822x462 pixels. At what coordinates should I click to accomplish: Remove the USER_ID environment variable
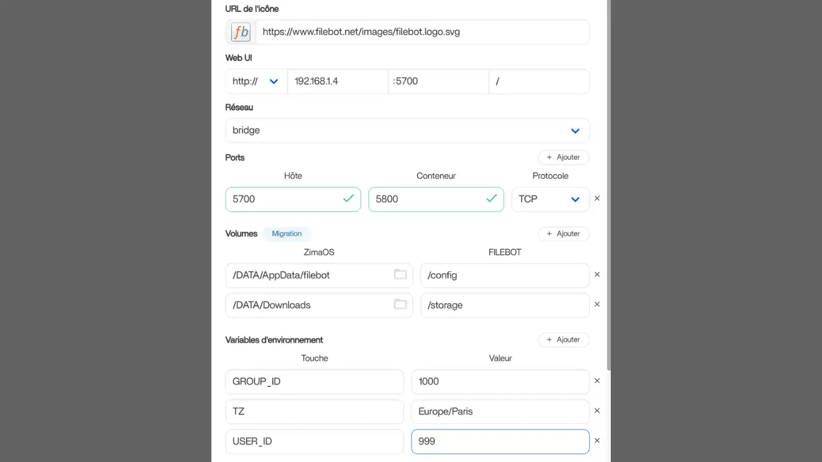pos(597,441)
